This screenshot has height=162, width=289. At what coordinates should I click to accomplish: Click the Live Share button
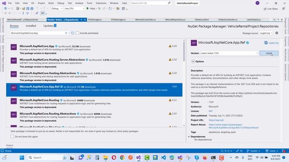click(270, 9)
